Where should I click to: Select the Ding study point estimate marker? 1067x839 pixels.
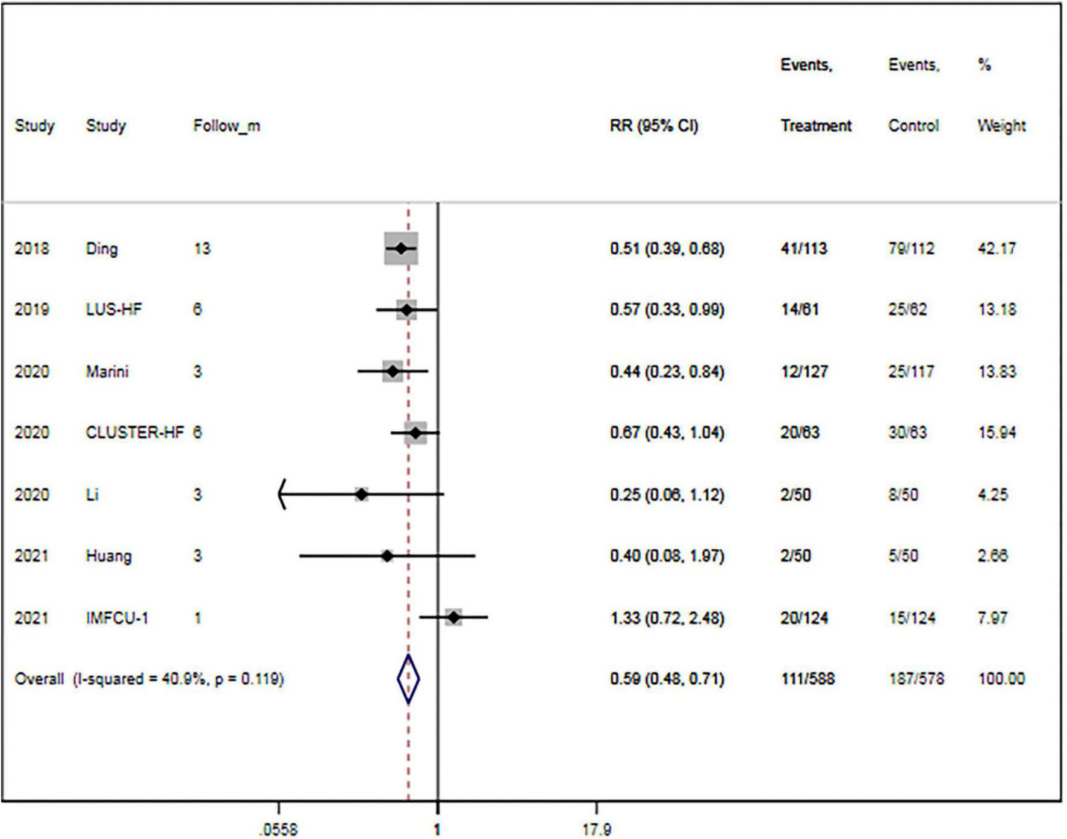pyautogui.click(x=400, y=247)
